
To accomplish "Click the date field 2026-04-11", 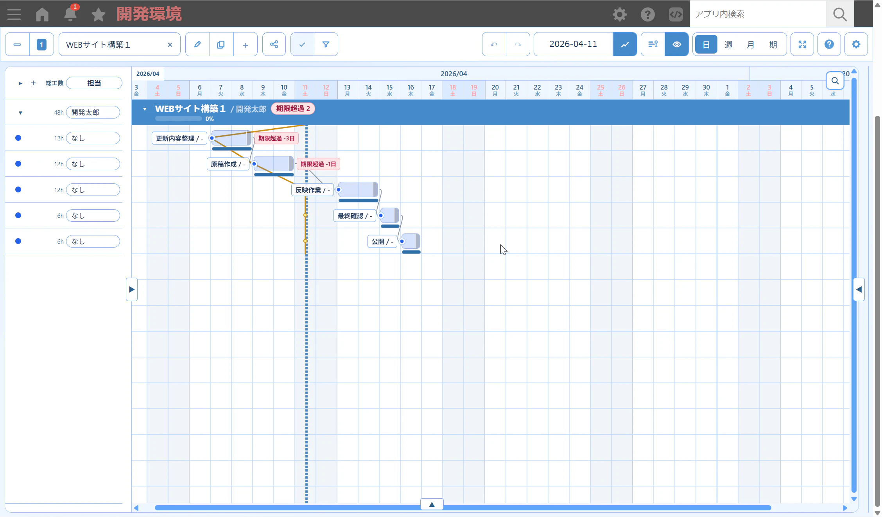I will (573, 44).
